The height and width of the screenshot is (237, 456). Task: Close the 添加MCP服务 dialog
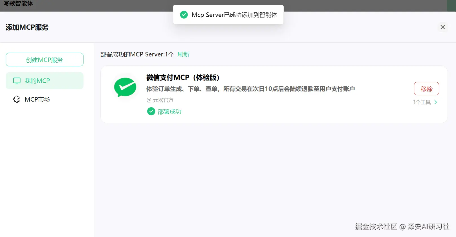[443, 27]
